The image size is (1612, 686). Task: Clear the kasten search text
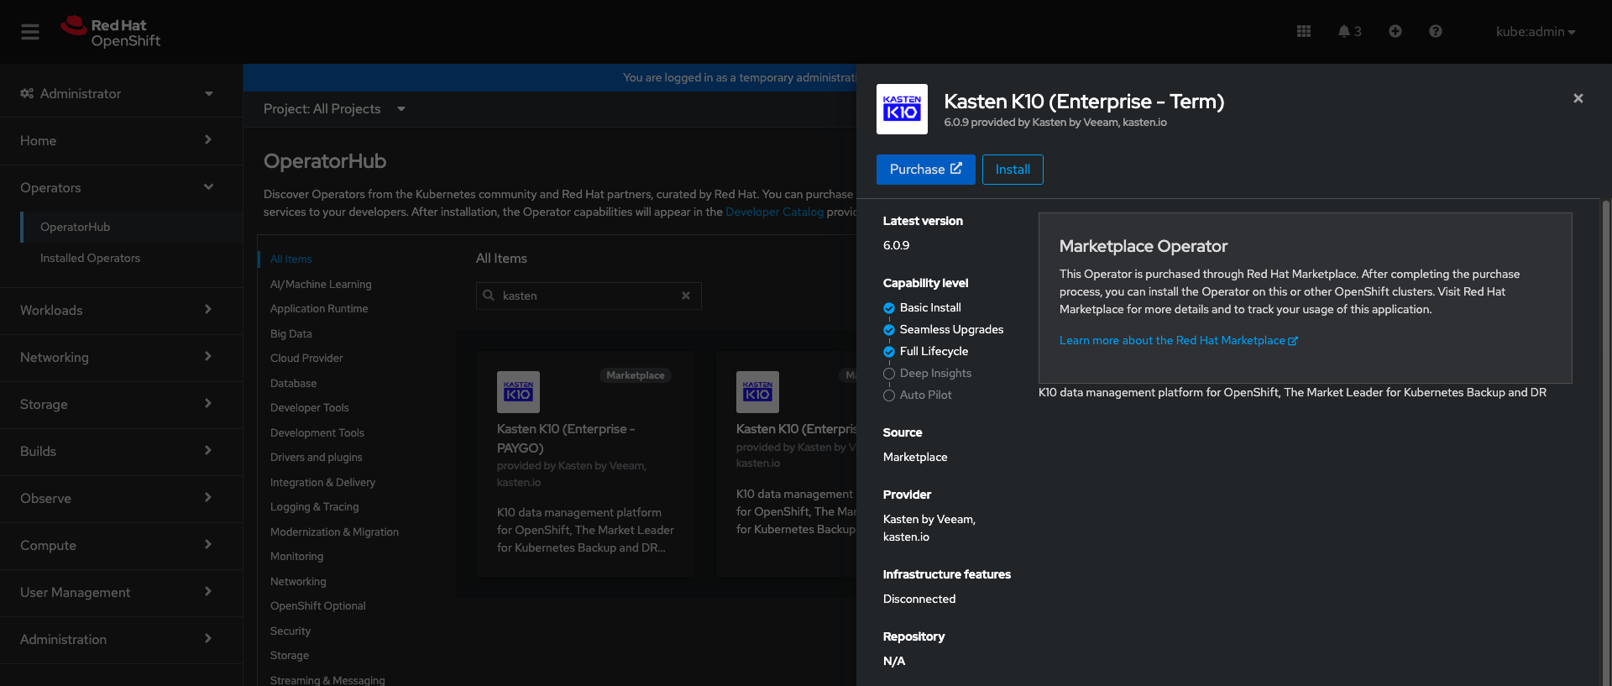coord(686,296)
